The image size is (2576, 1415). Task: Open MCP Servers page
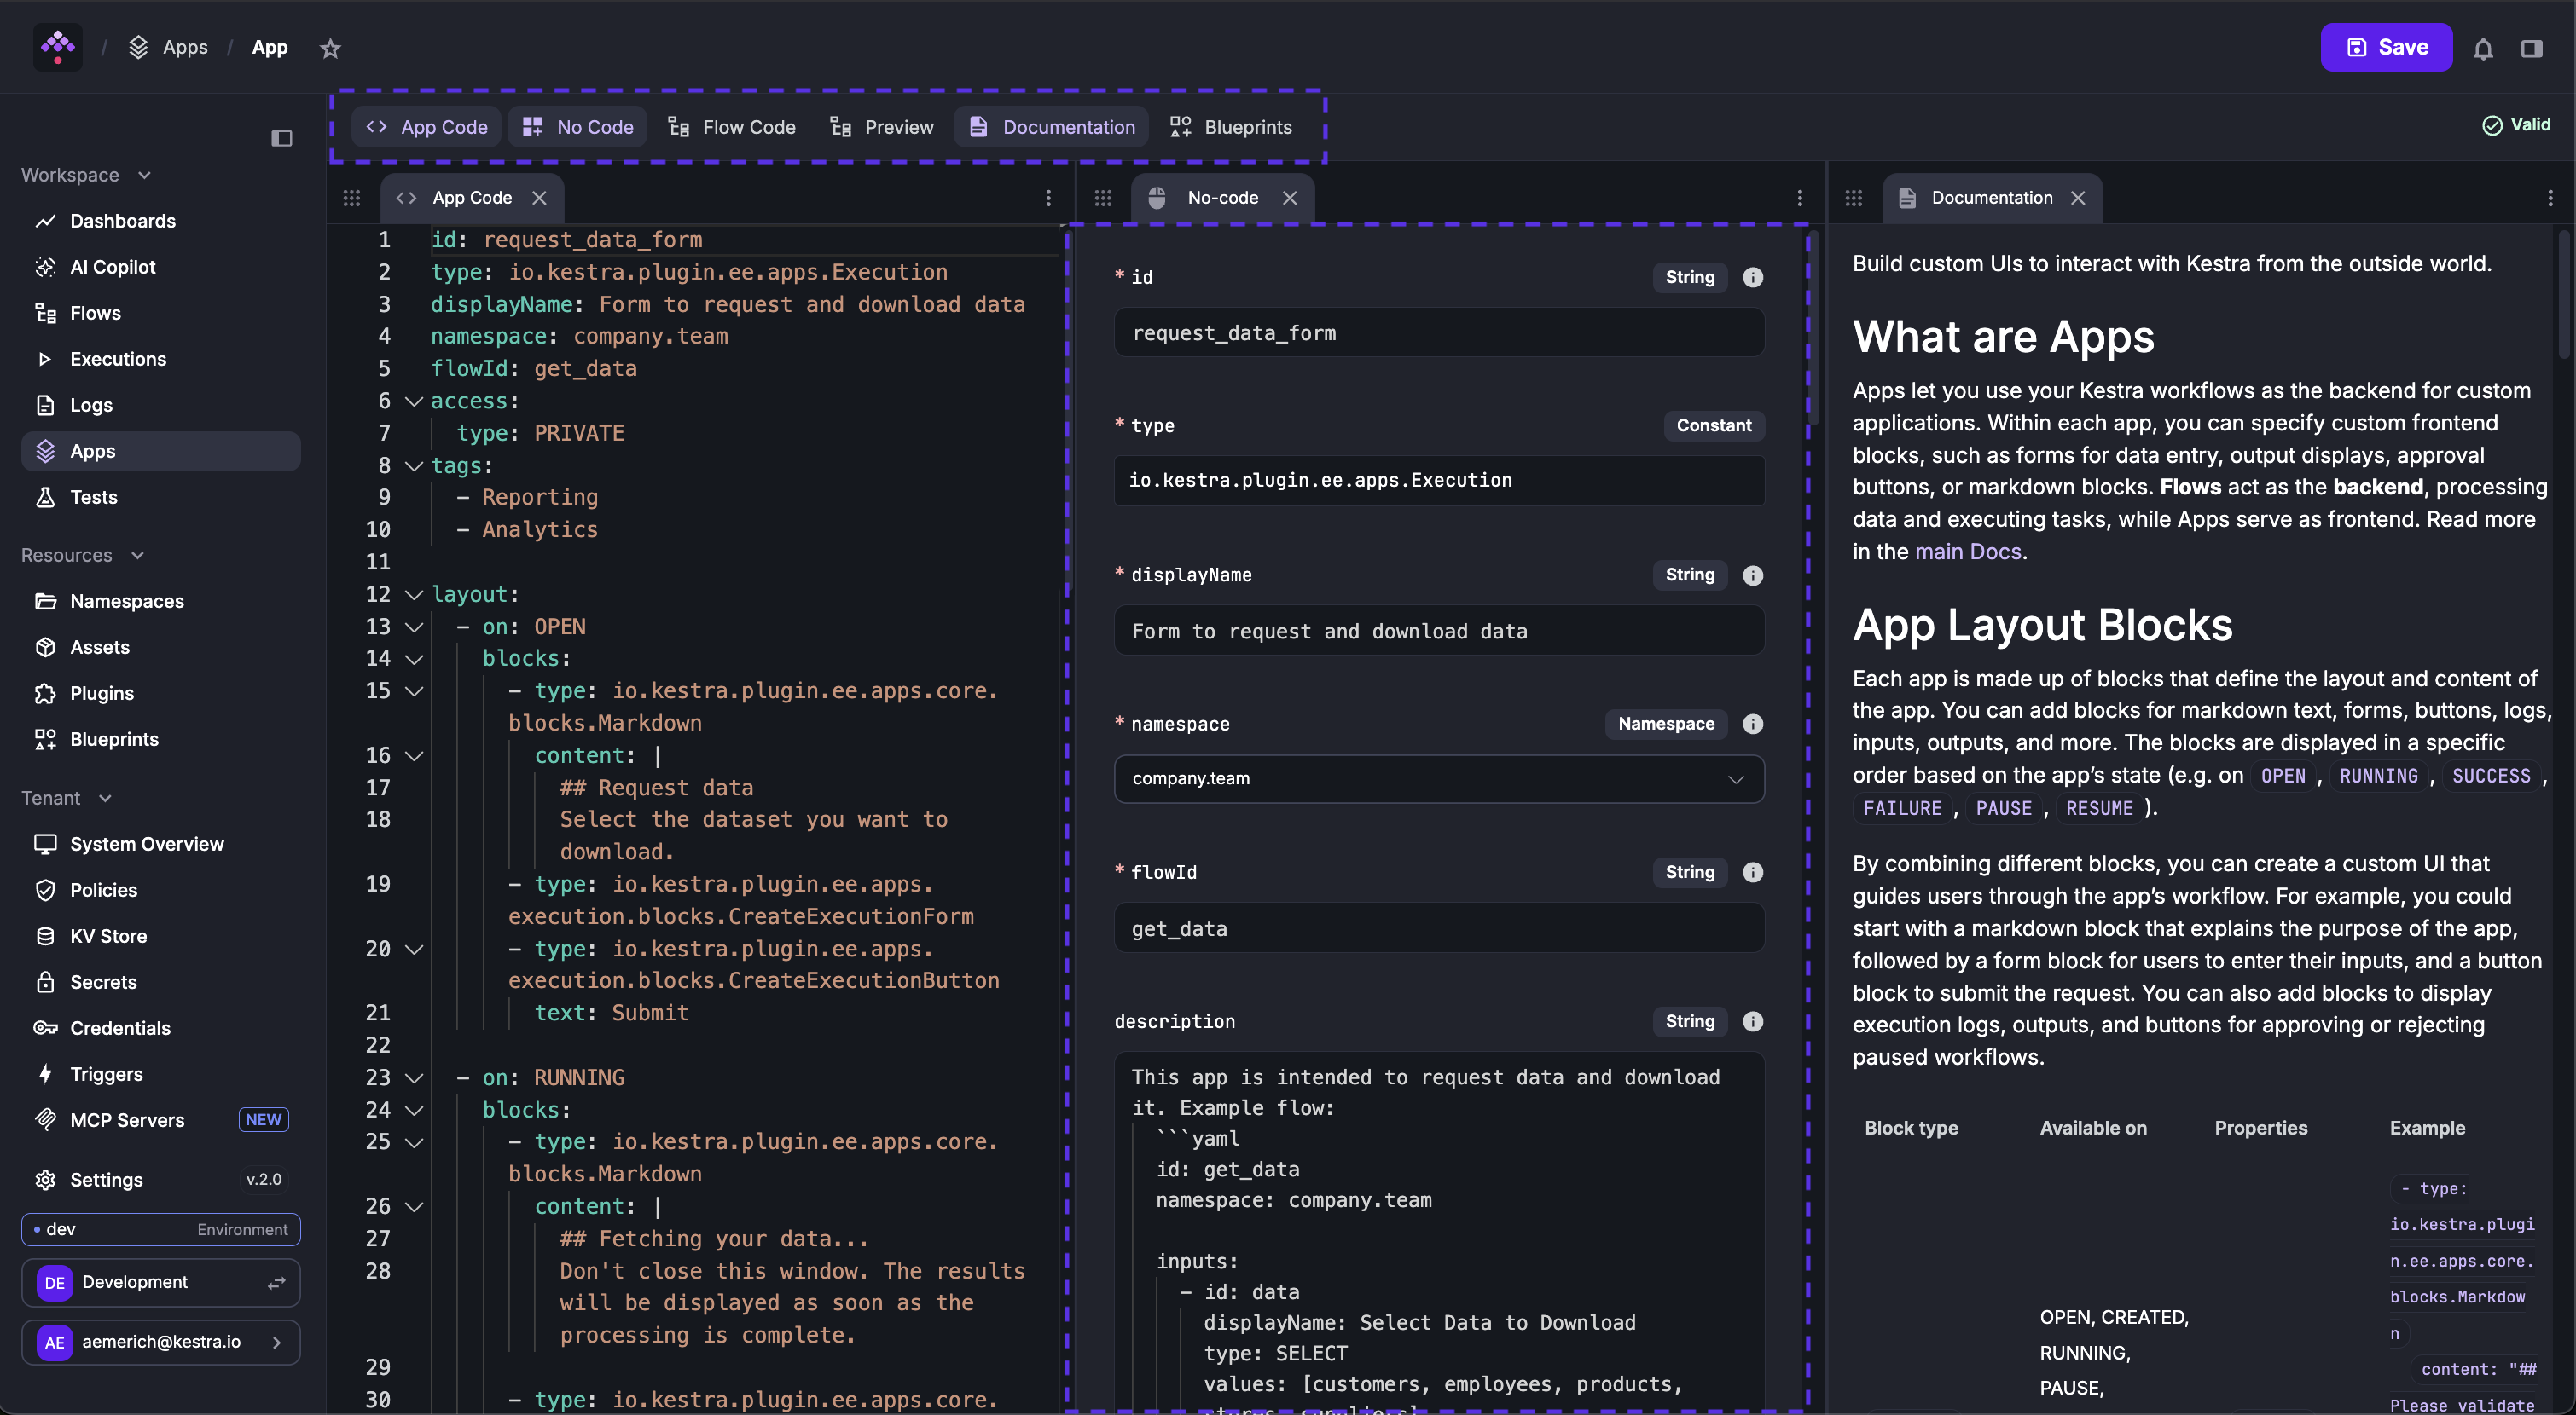click(161, 1119)
